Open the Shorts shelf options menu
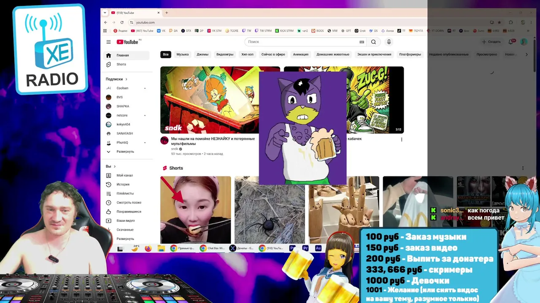This screenshot has width=540, height=303. [x=523, y=168]
